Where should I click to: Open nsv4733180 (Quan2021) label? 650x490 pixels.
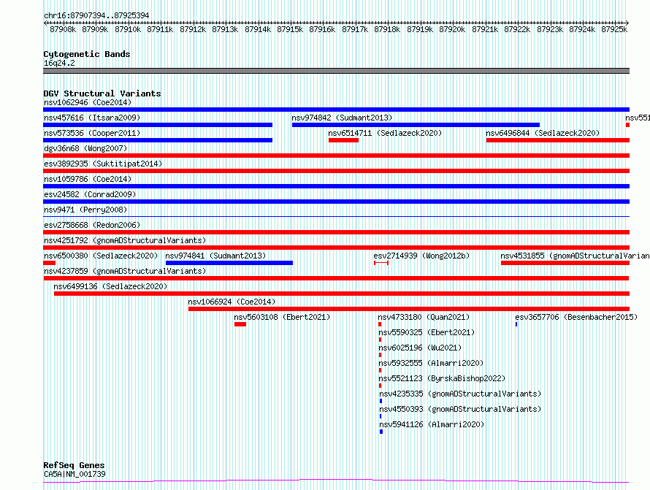pyautogui.click(x=424, y=317)
